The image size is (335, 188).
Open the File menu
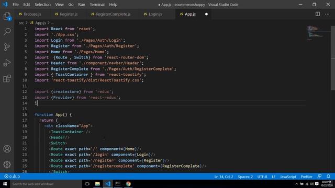tap(15, 5)
